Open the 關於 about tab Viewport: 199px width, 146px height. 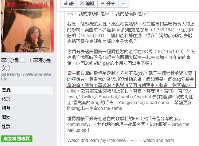[x=27, y=117]
